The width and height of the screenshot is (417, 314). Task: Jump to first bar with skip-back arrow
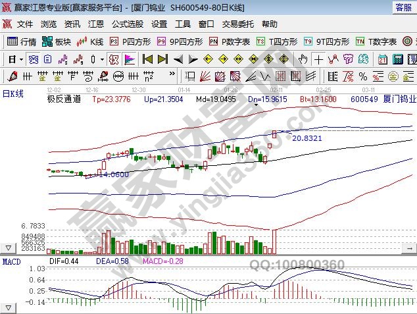click(147, 59)
